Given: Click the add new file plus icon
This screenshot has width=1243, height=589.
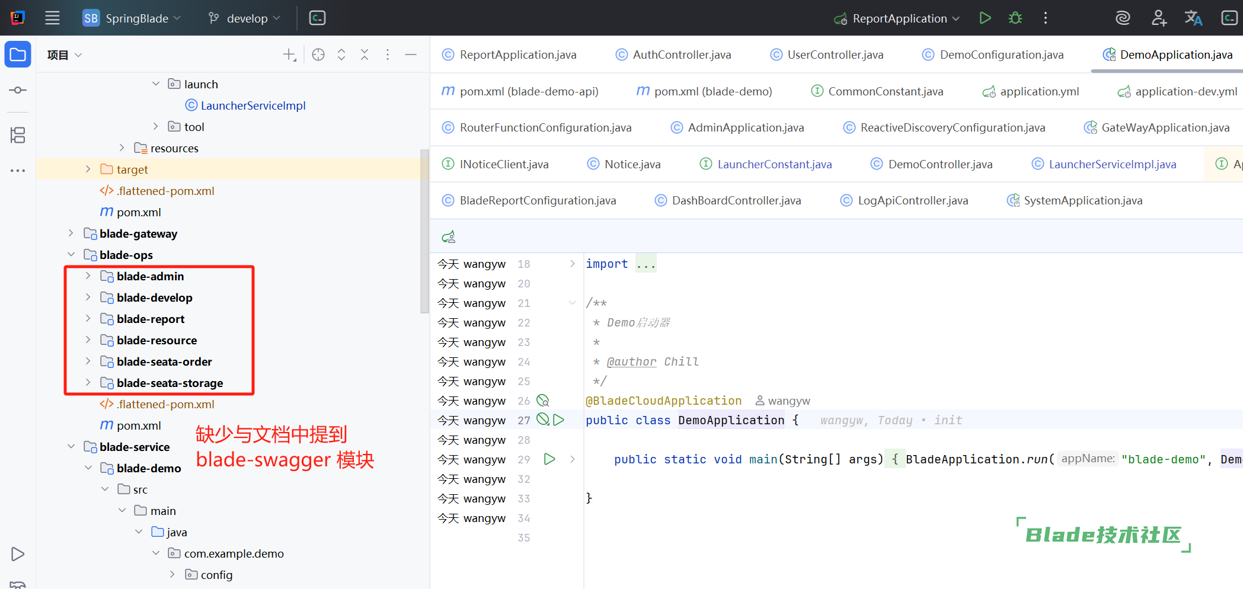Looking at the screenshot, I should [289, 55].
